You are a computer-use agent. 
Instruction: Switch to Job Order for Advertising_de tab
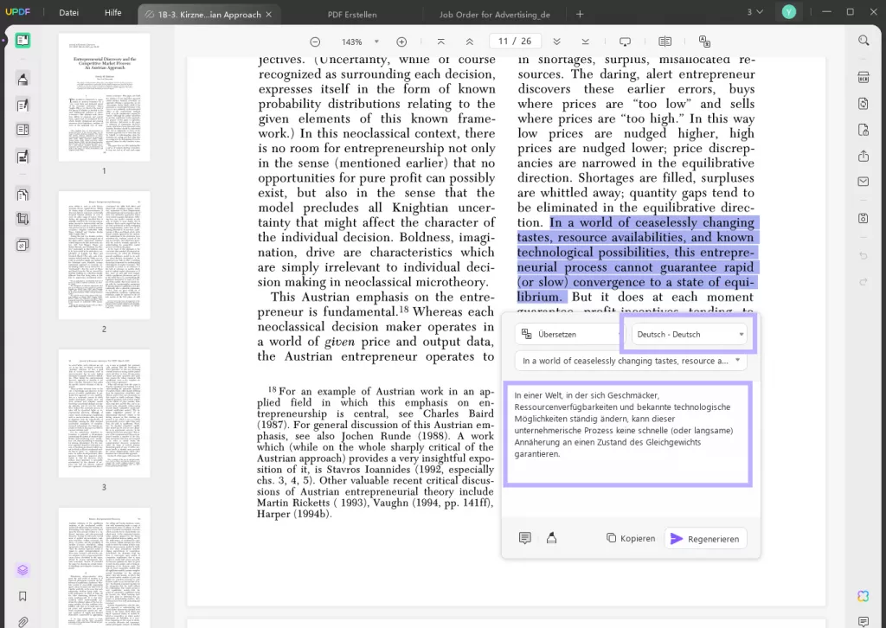click(494, 15)
